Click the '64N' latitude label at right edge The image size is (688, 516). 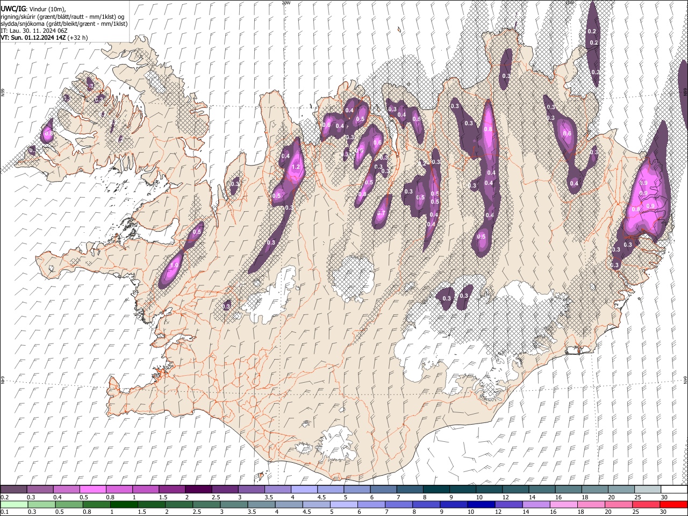(685, 379)
